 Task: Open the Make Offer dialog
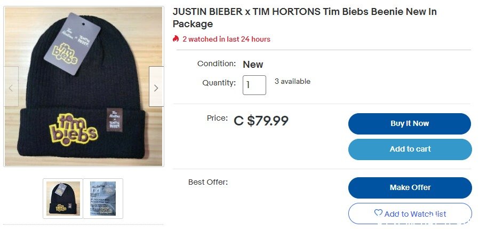coord(410,188)
